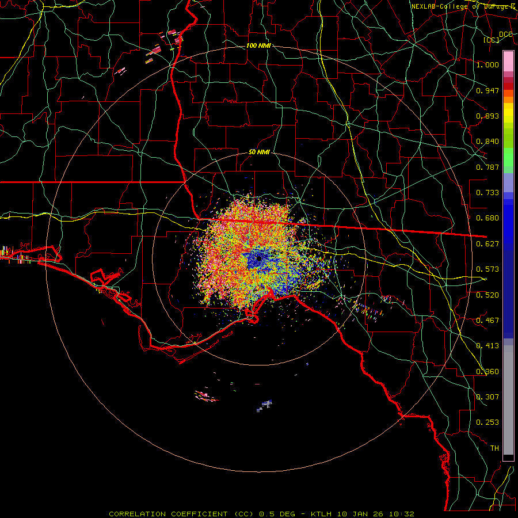
Task: Click the [CC] product label
Action: [492, 40]
